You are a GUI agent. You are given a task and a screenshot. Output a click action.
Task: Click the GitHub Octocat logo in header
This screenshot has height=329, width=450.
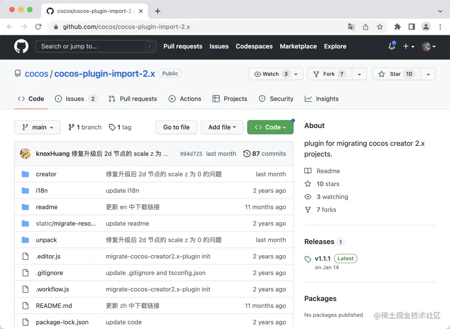(x=21, y=46)
